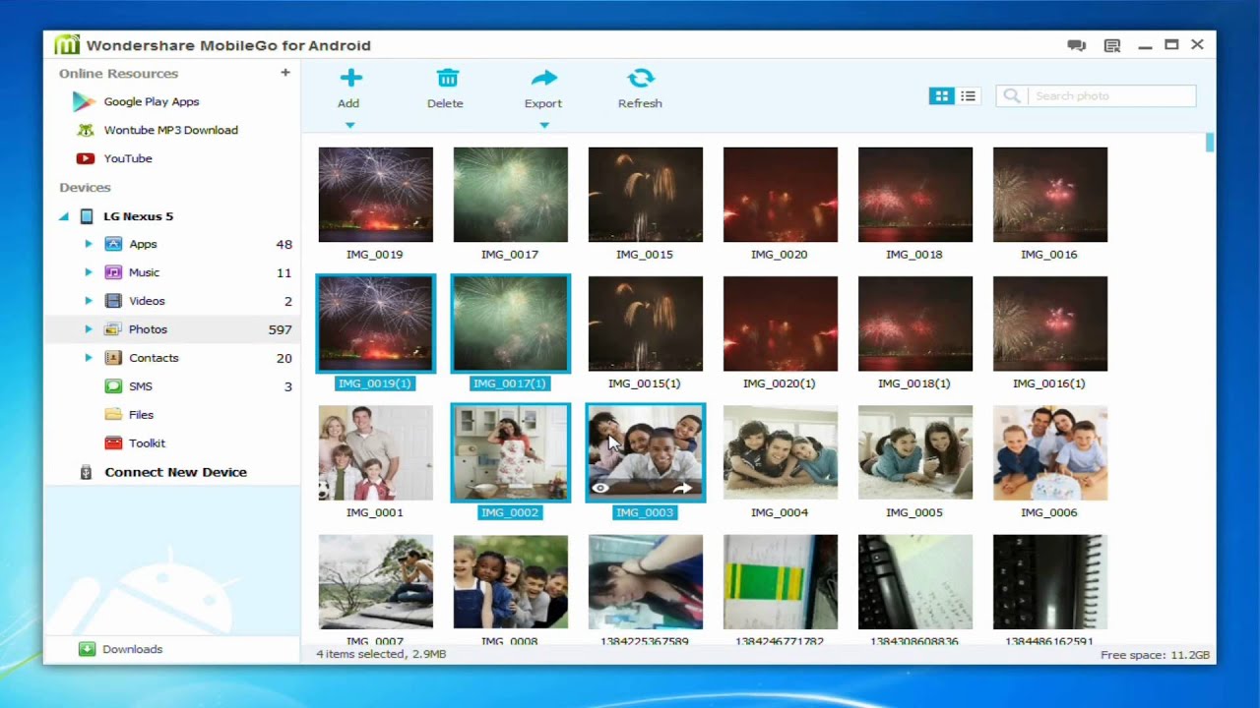Deselect photo IMG_0019(1) thumbnail
This screenshot has height=708, width=1260.
(375, 324)
